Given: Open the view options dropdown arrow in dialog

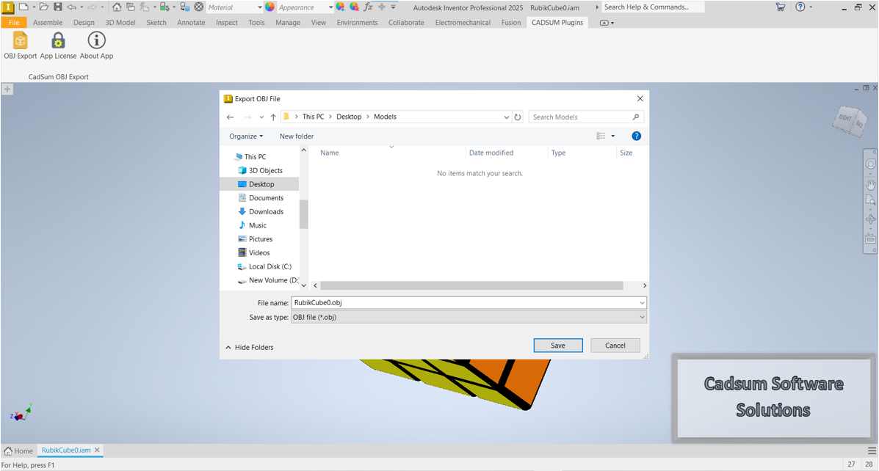Looking at the screenshot, I should coord(612,136).
